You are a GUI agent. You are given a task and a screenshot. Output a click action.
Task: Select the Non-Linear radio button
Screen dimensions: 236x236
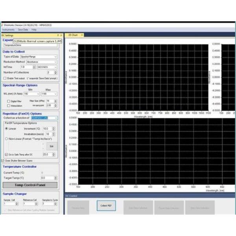[6, 138]
